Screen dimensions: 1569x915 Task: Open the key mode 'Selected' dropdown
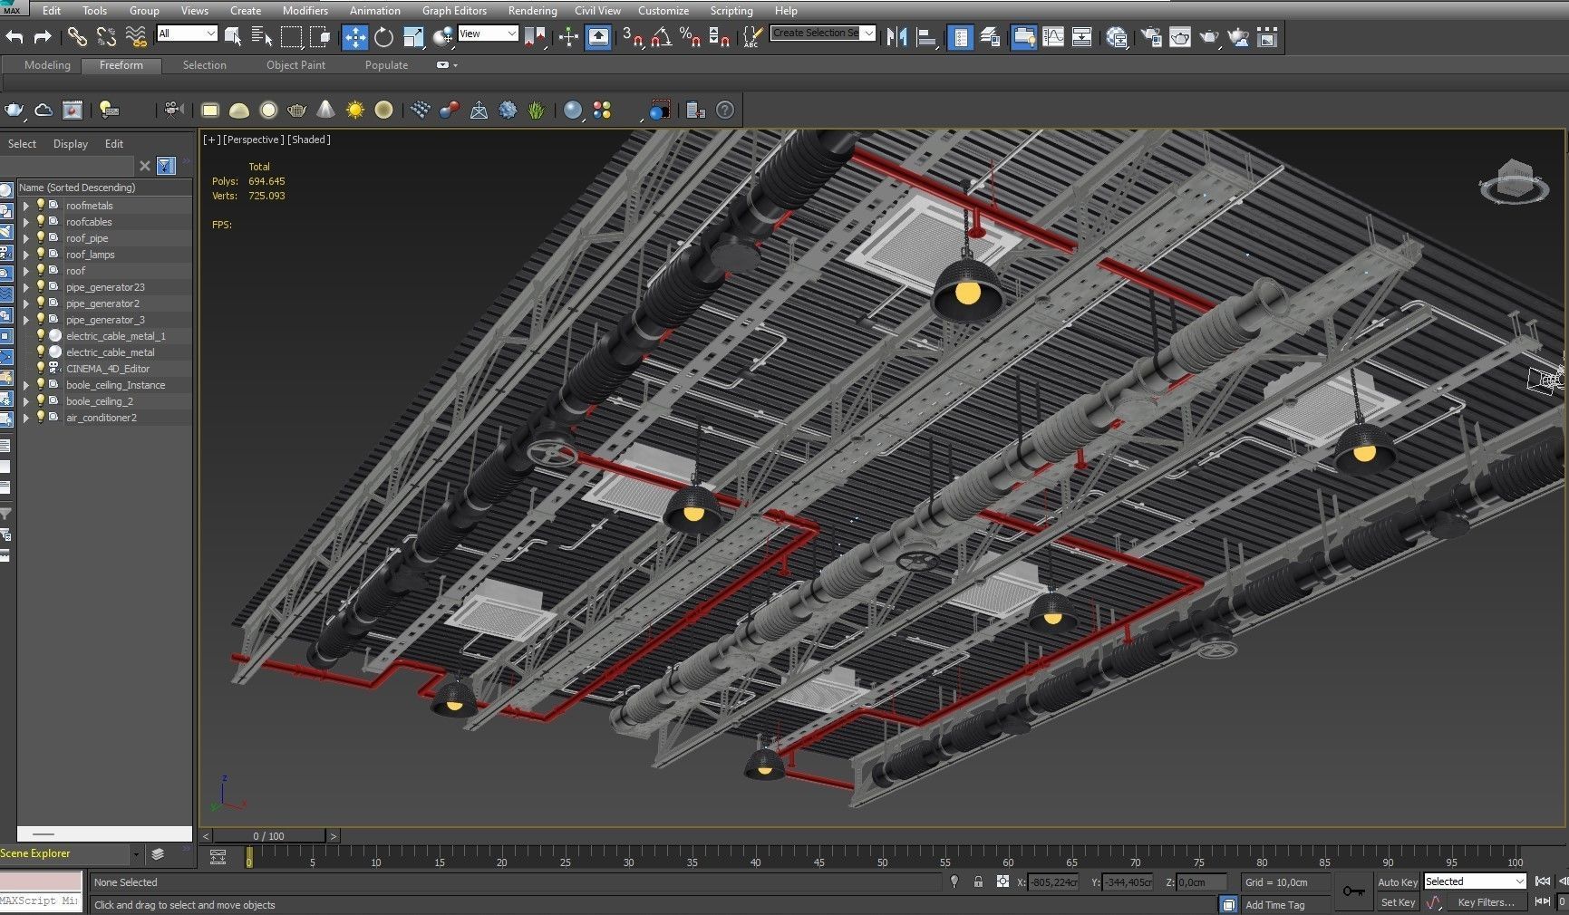point(1475,881)
